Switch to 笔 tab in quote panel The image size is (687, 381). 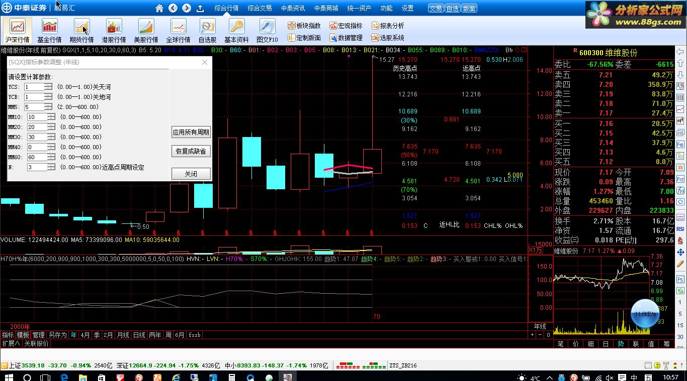pos(560,344)
